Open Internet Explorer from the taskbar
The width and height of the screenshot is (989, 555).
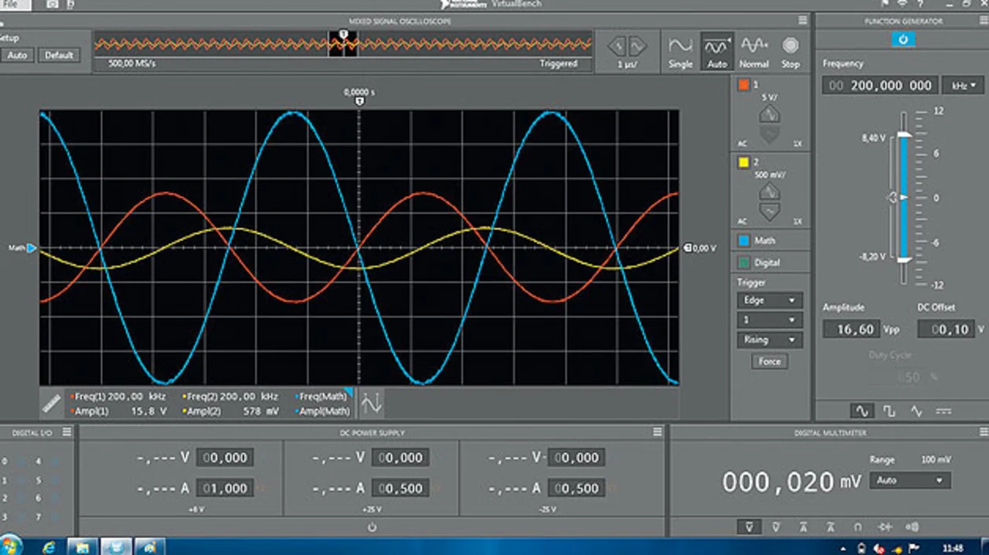tap(49, 547)
